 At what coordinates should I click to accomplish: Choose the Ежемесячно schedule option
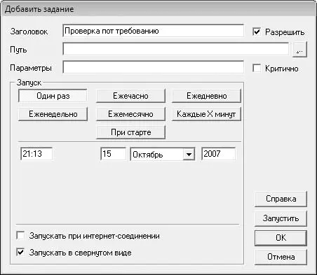(130, 114)
